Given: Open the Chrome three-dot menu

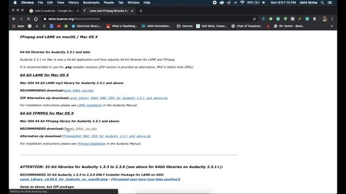Looking at the screenshot, I should pyautogui.click(x=332, y=19).
